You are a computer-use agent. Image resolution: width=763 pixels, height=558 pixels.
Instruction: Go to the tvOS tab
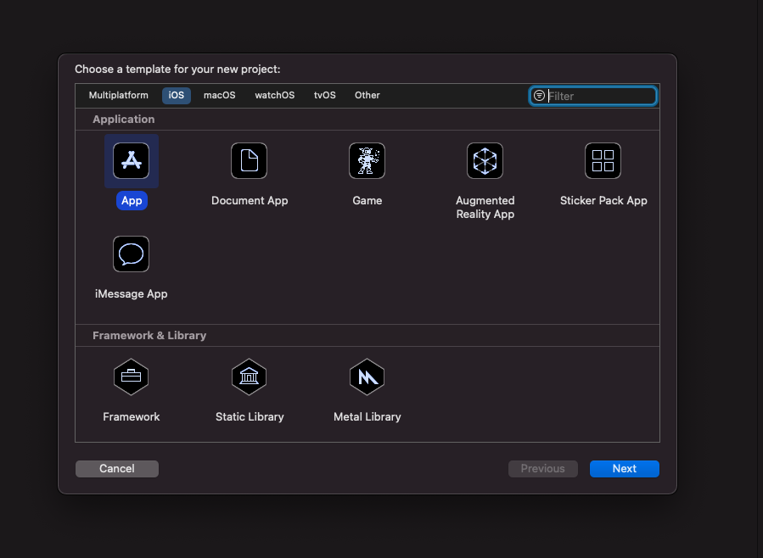(324, 95)
